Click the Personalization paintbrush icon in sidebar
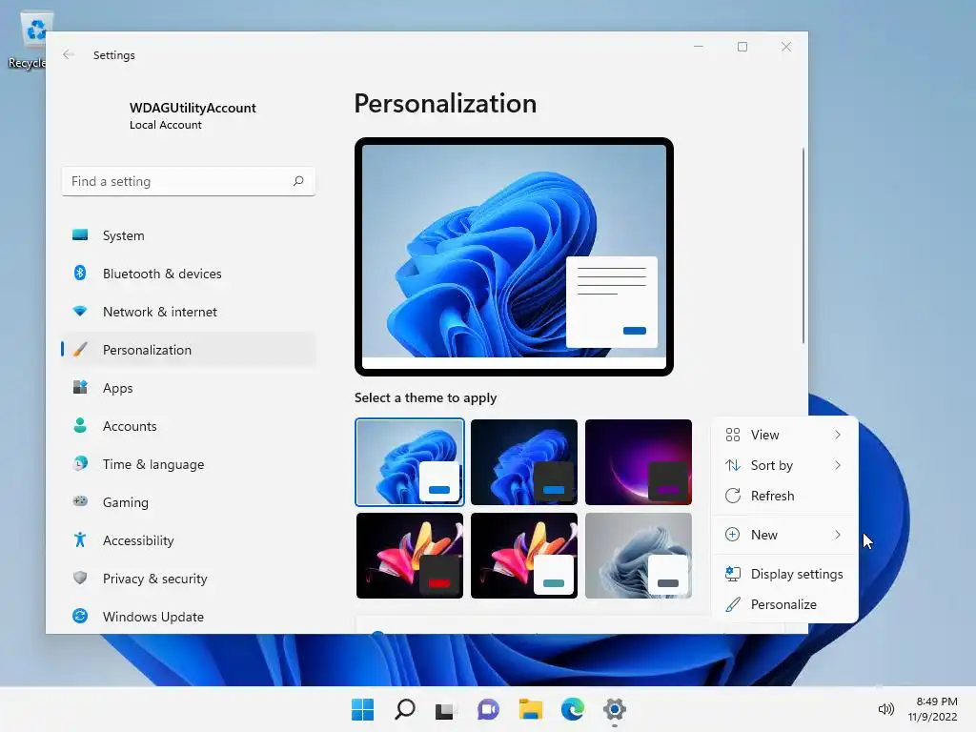The height and width of the screenshot is (732, 976). [x=80, y=349]
